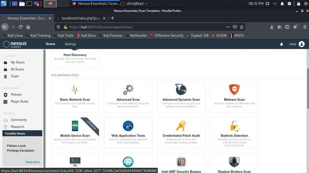Click the Tenable News header

[22, 134]
